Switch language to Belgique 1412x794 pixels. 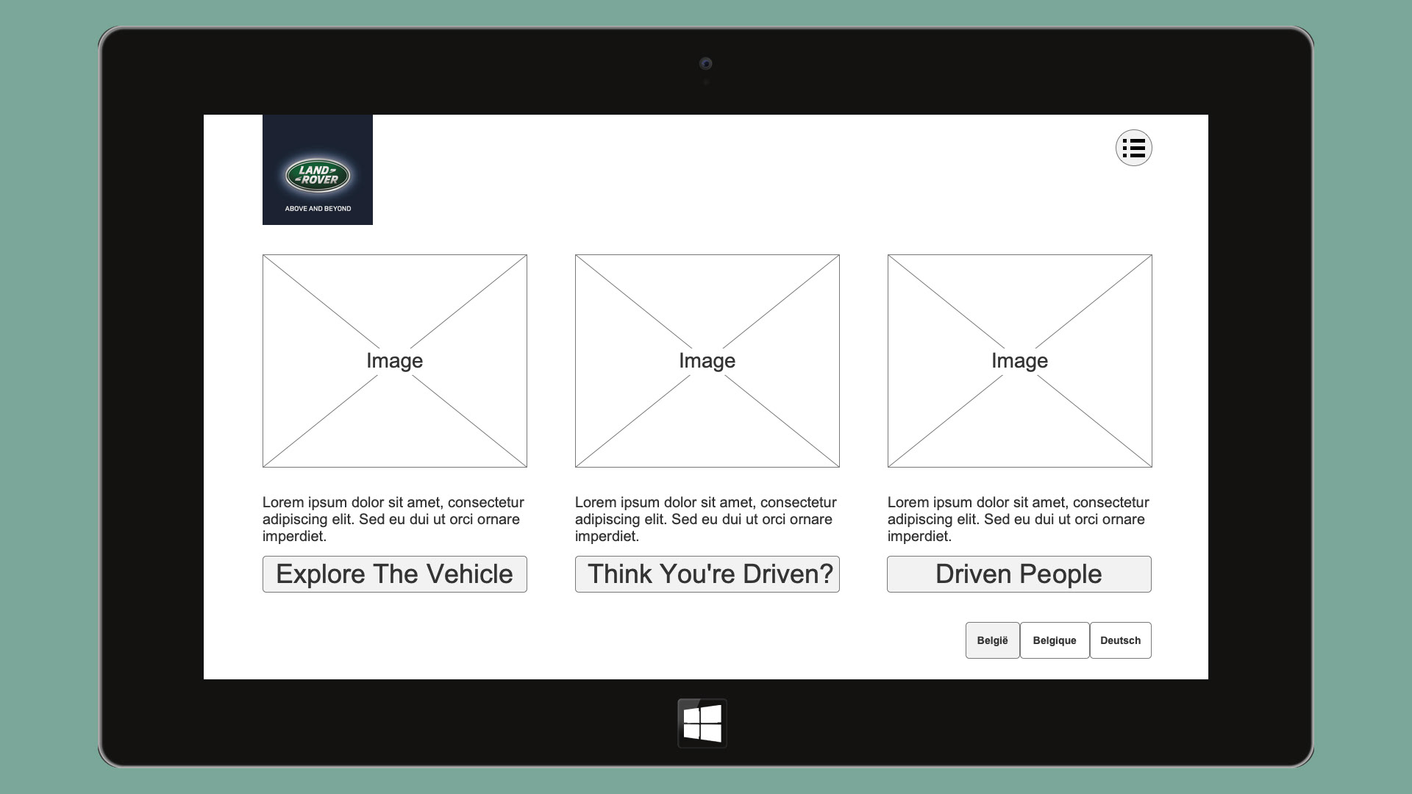click(x=1054, y=640)
